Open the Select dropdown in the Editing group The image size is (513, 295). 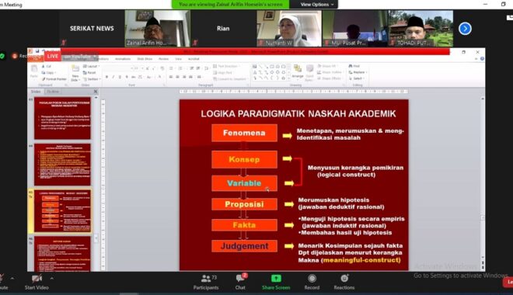tap(357, 78)
